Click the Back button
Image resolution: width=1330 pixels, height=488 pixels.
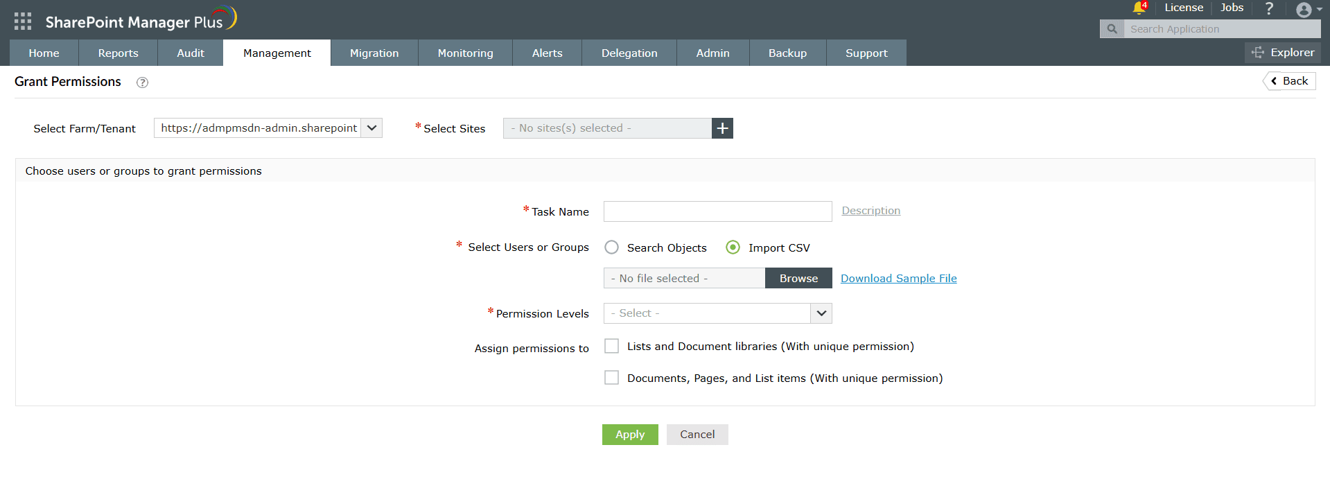(1289, 81)
